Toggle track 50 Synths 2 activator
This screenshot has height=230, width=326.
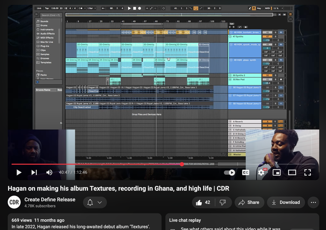tap(267, 75)
